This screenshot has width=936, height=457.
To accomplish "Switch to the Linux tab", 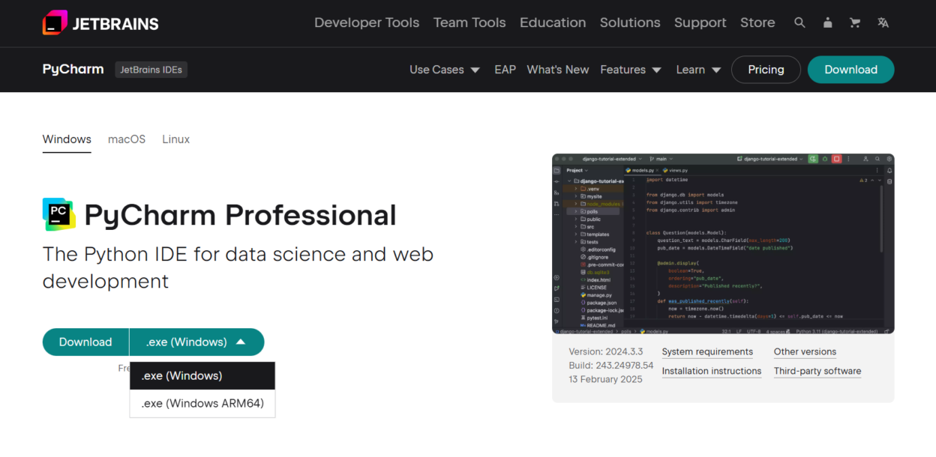I will (x=175, y=139).
